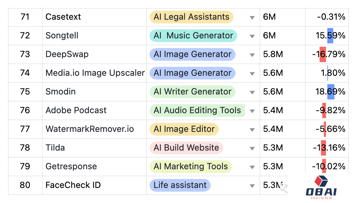Click rank number 74

click(x=25, y=73)
